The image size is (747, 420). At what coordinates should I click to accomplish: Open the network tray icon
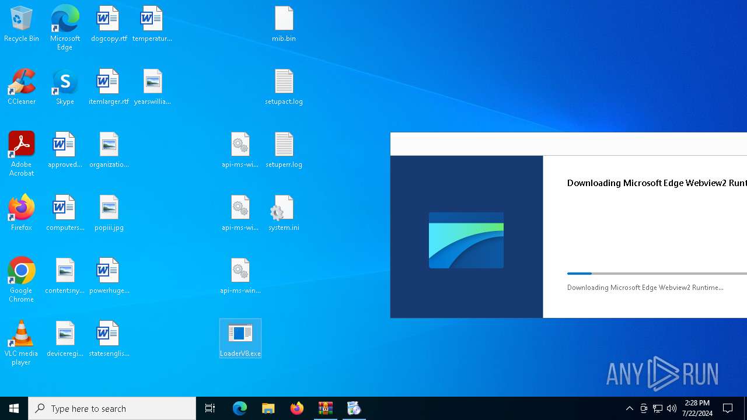658,408
